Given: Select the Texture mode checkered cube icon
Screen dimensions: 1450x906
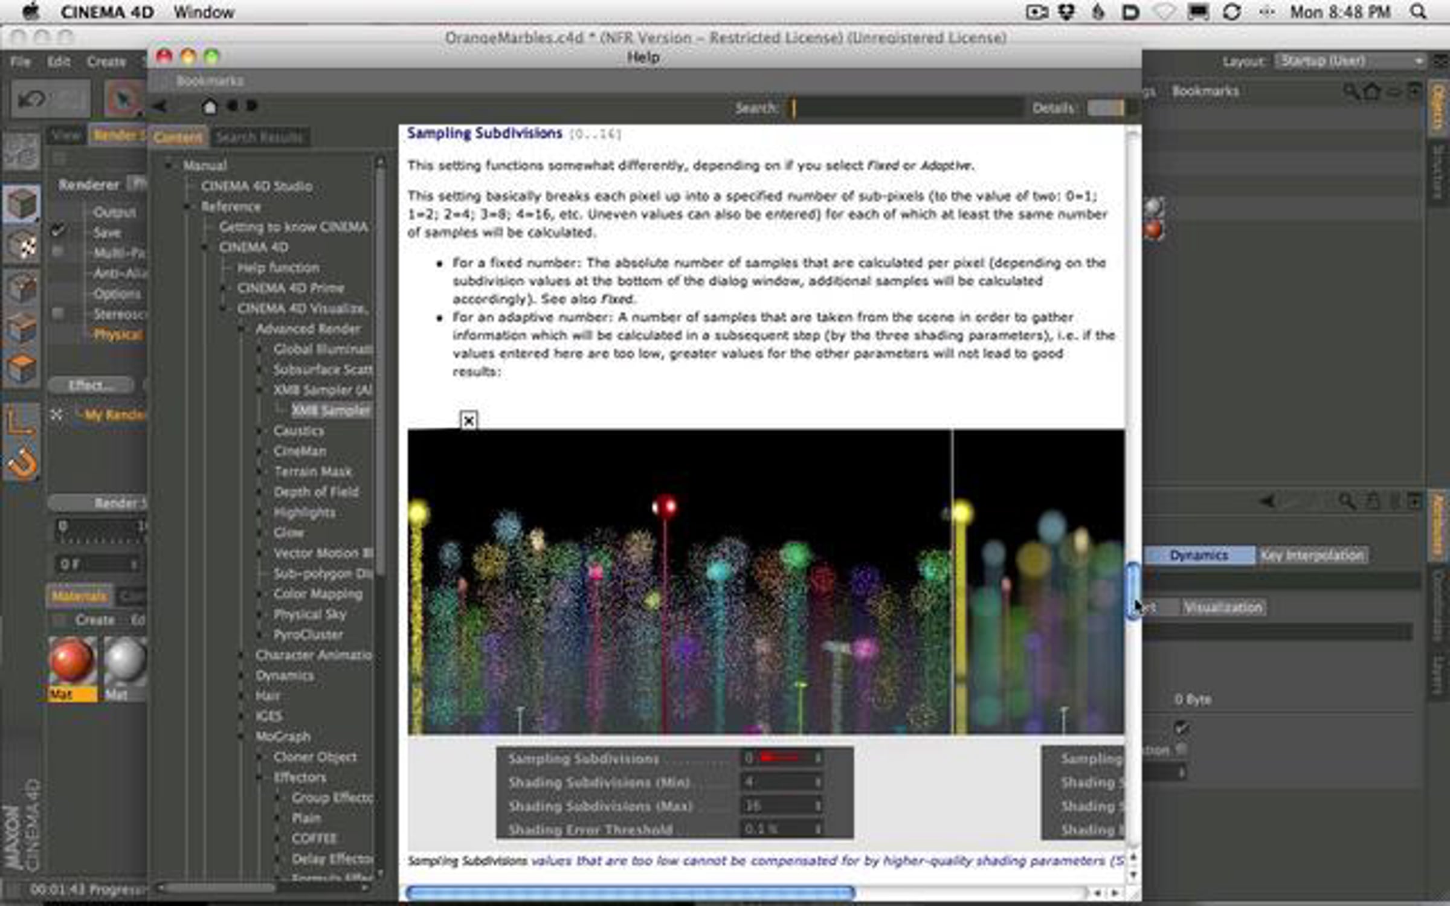Looking at the screenshot, I should coord(22,246).
